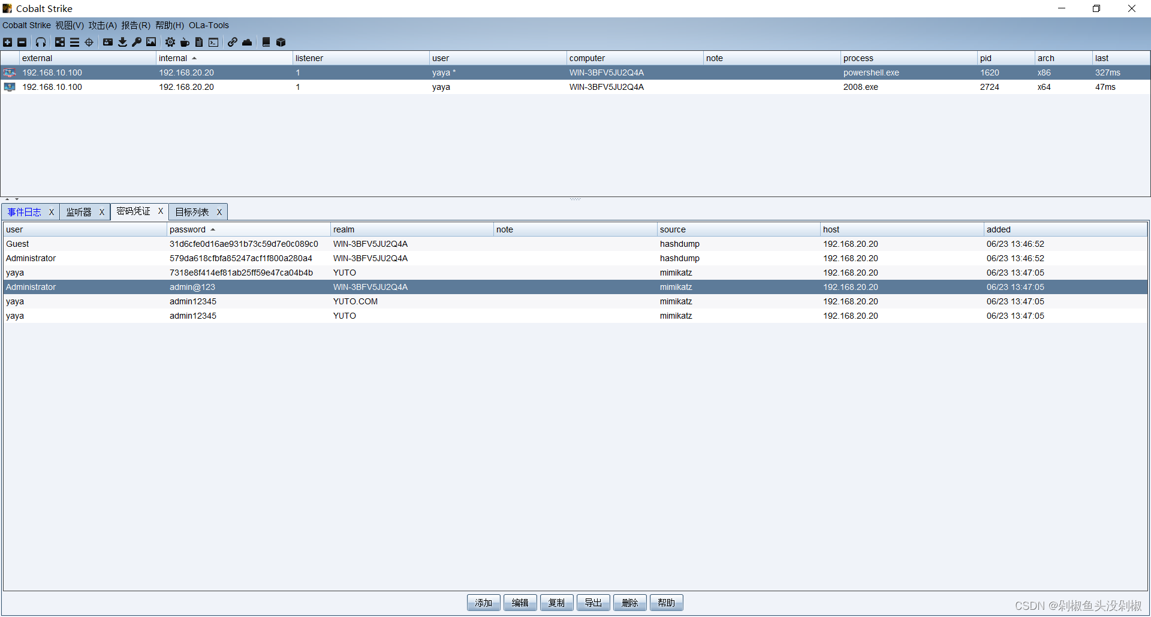Open manage web server cloud icon
The image size is (1151, 617).
(x=247, y=42)
